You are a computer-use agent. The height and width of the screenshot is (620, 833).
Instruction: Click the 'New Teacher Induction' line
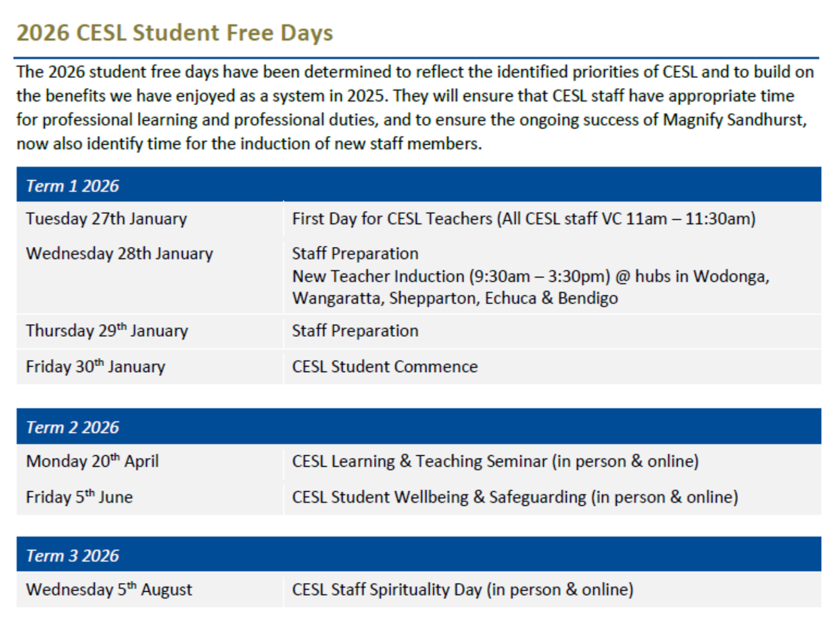530,276
